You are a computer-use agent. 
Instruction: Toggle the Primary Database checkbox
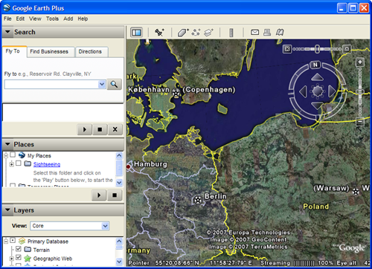[13, 241]
